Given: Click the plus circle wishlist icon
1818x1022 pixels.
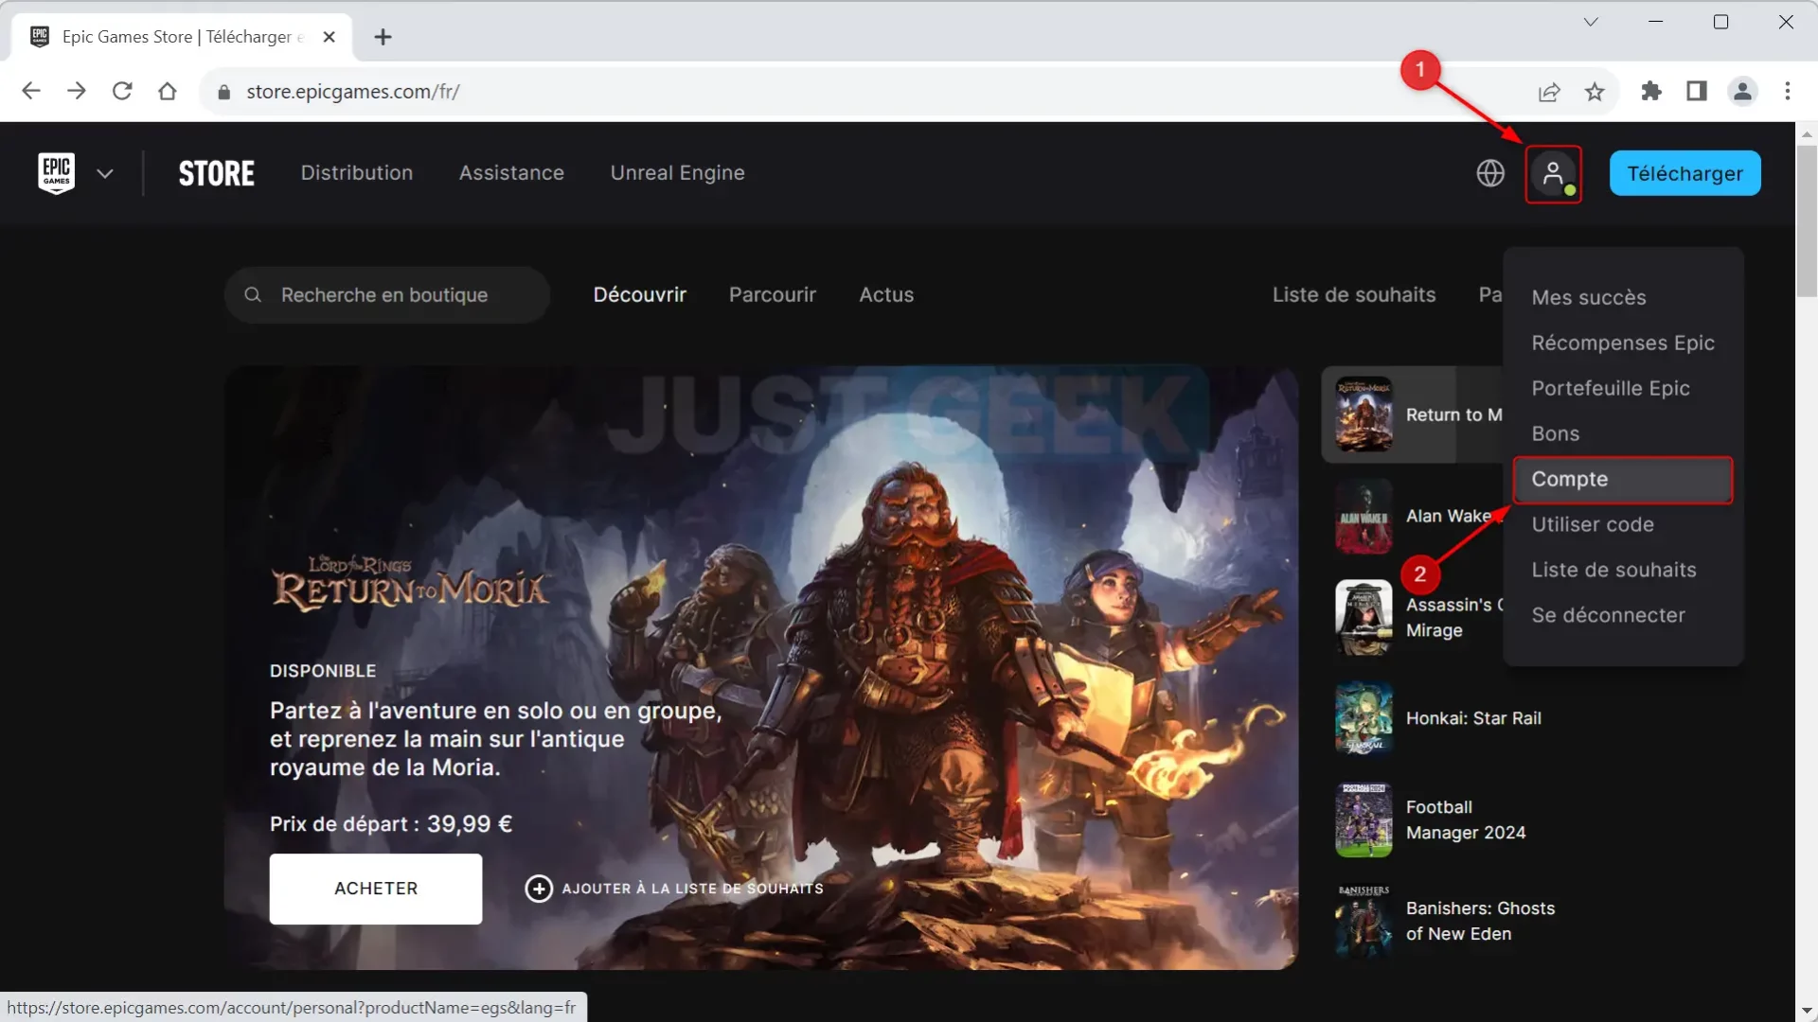Looking at the screenshot, I should [x=539, y=889].
